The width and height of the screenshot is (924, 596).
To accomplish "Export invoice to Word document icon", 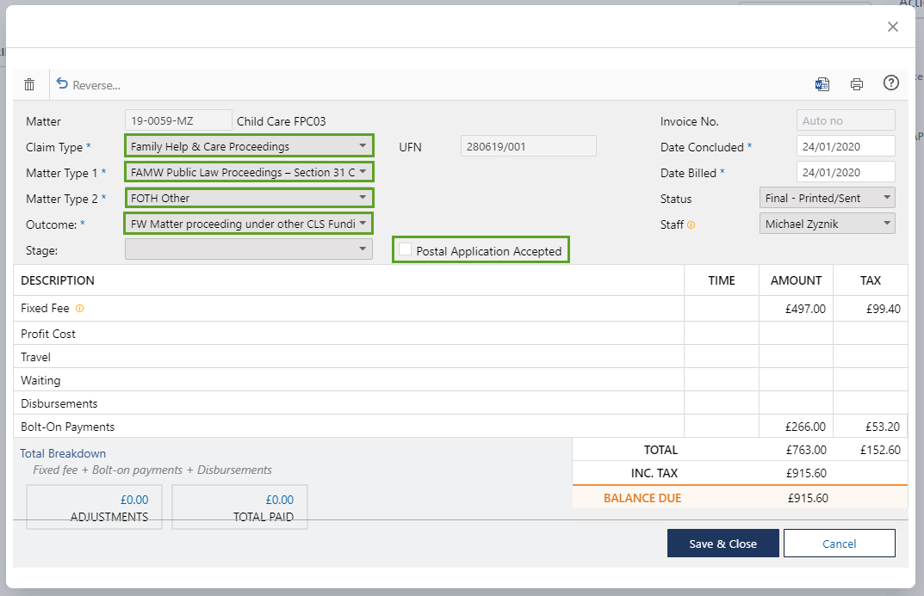I will coord(822,84).
